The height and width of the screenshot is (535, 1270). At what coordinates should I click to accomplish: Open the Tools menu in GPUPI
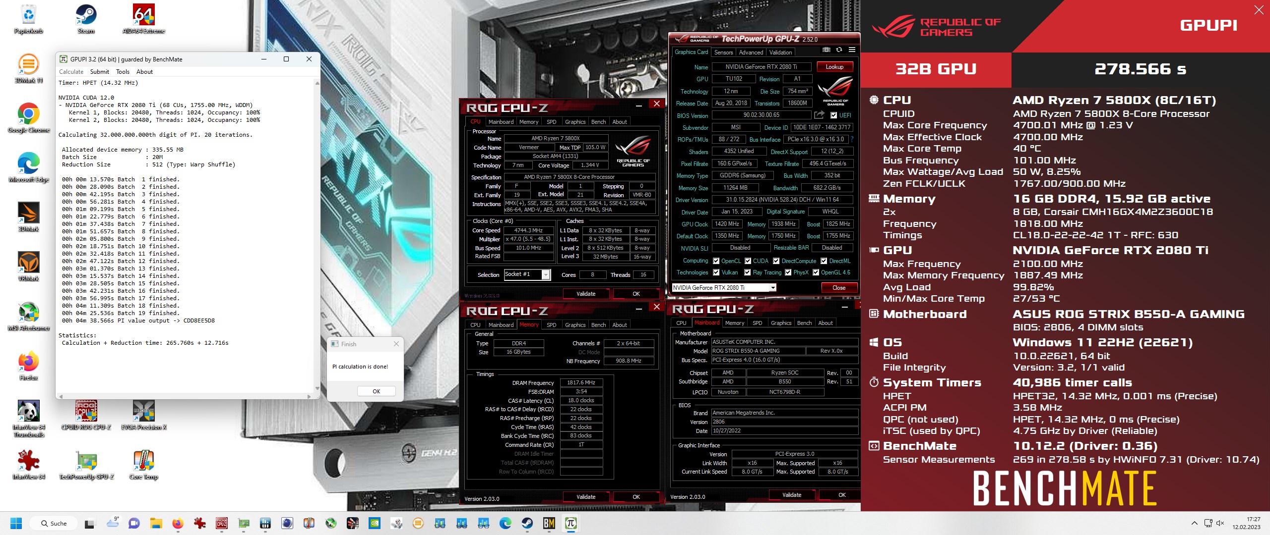pos(123,72)
